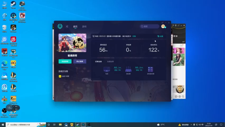Image resolution: width=225 pixels, height=127 pixels.
Task: Click the 15% floating performance widget
Action: pos(10,108)
